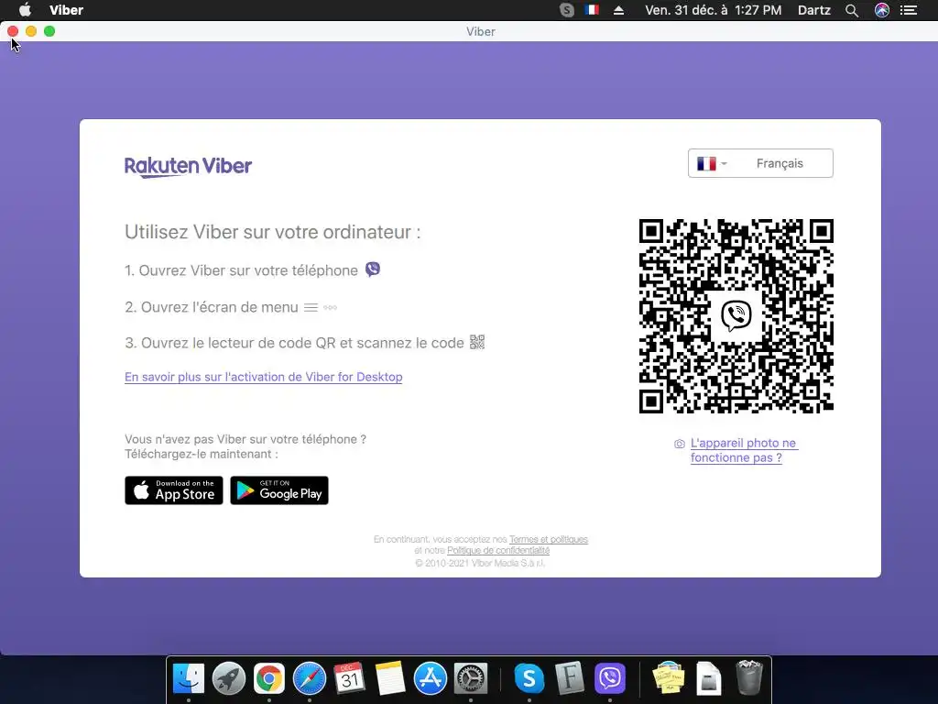This screenshot has width=938, height=704.
Task: Open Calendar icon showing 31
Action: tap(349, 679)
